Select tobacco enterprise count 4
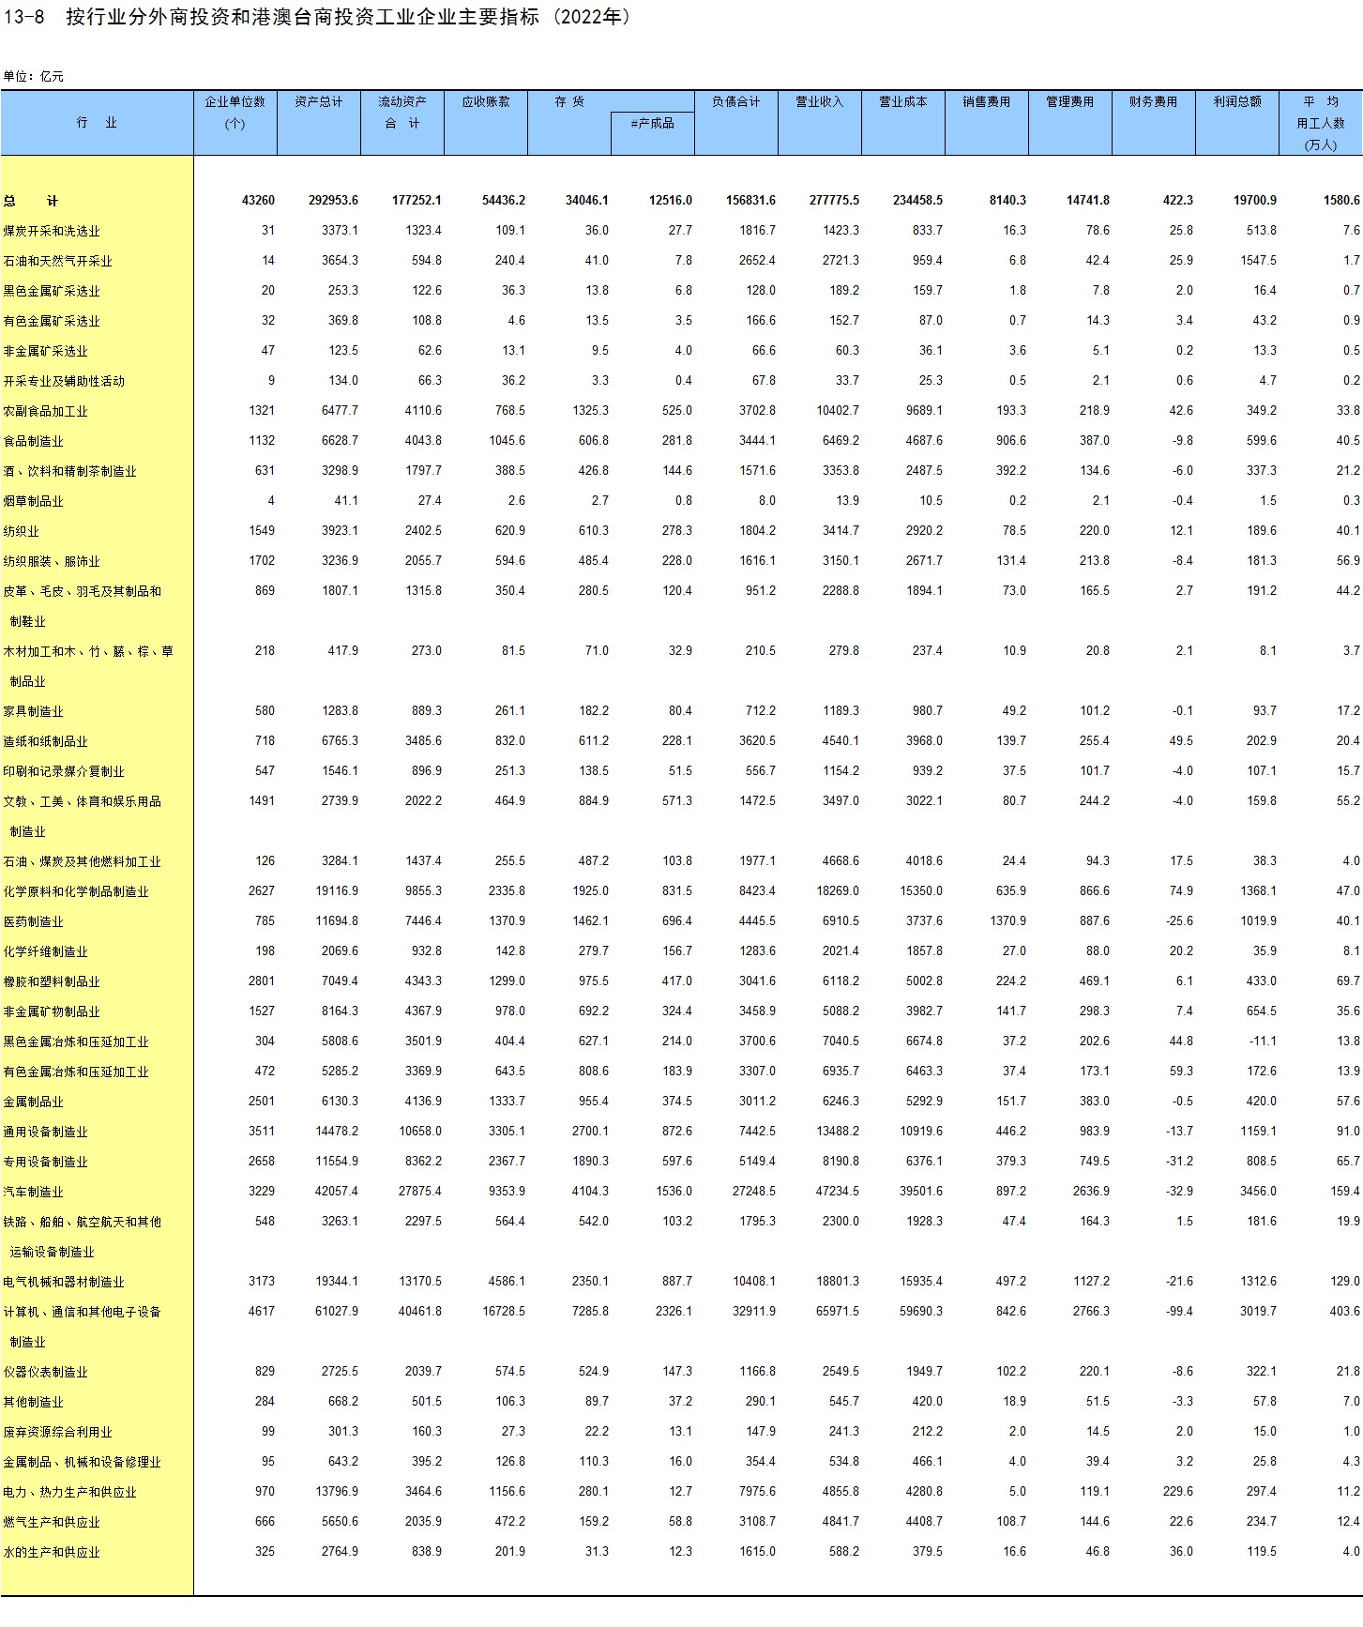 pos(271,501)
